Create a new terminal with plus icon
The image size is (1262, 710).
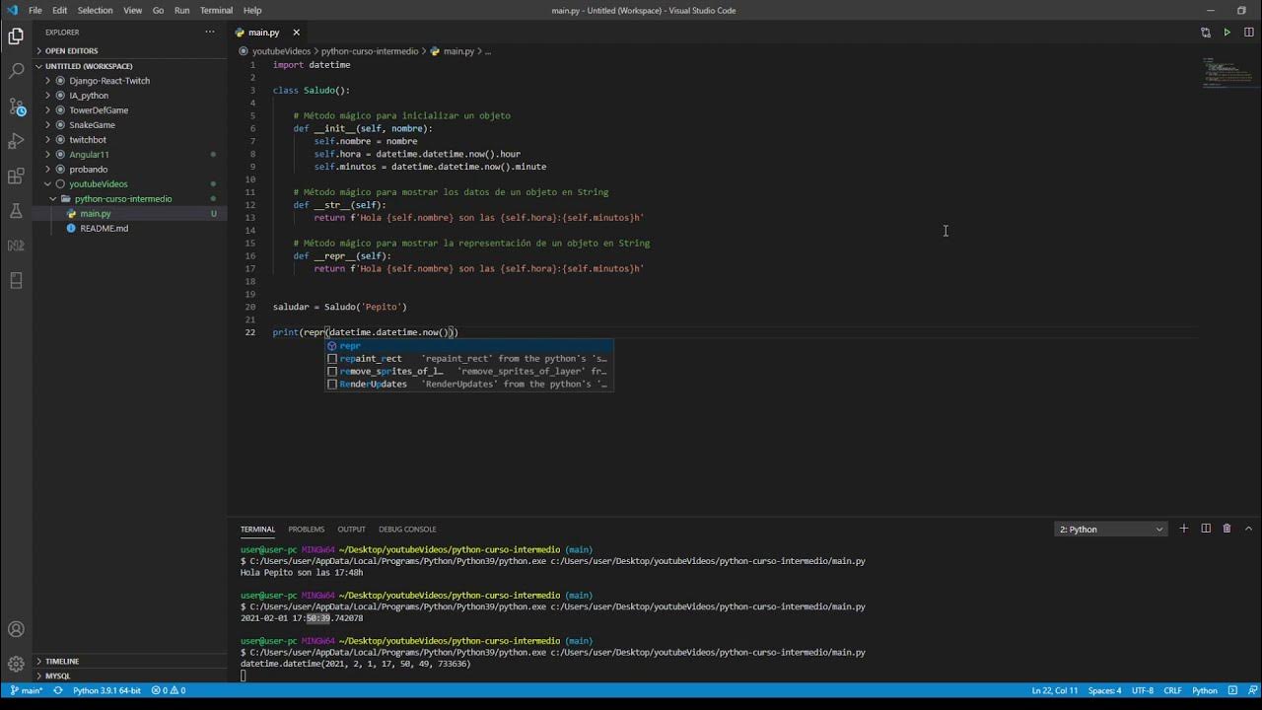tap(1184, 529)
